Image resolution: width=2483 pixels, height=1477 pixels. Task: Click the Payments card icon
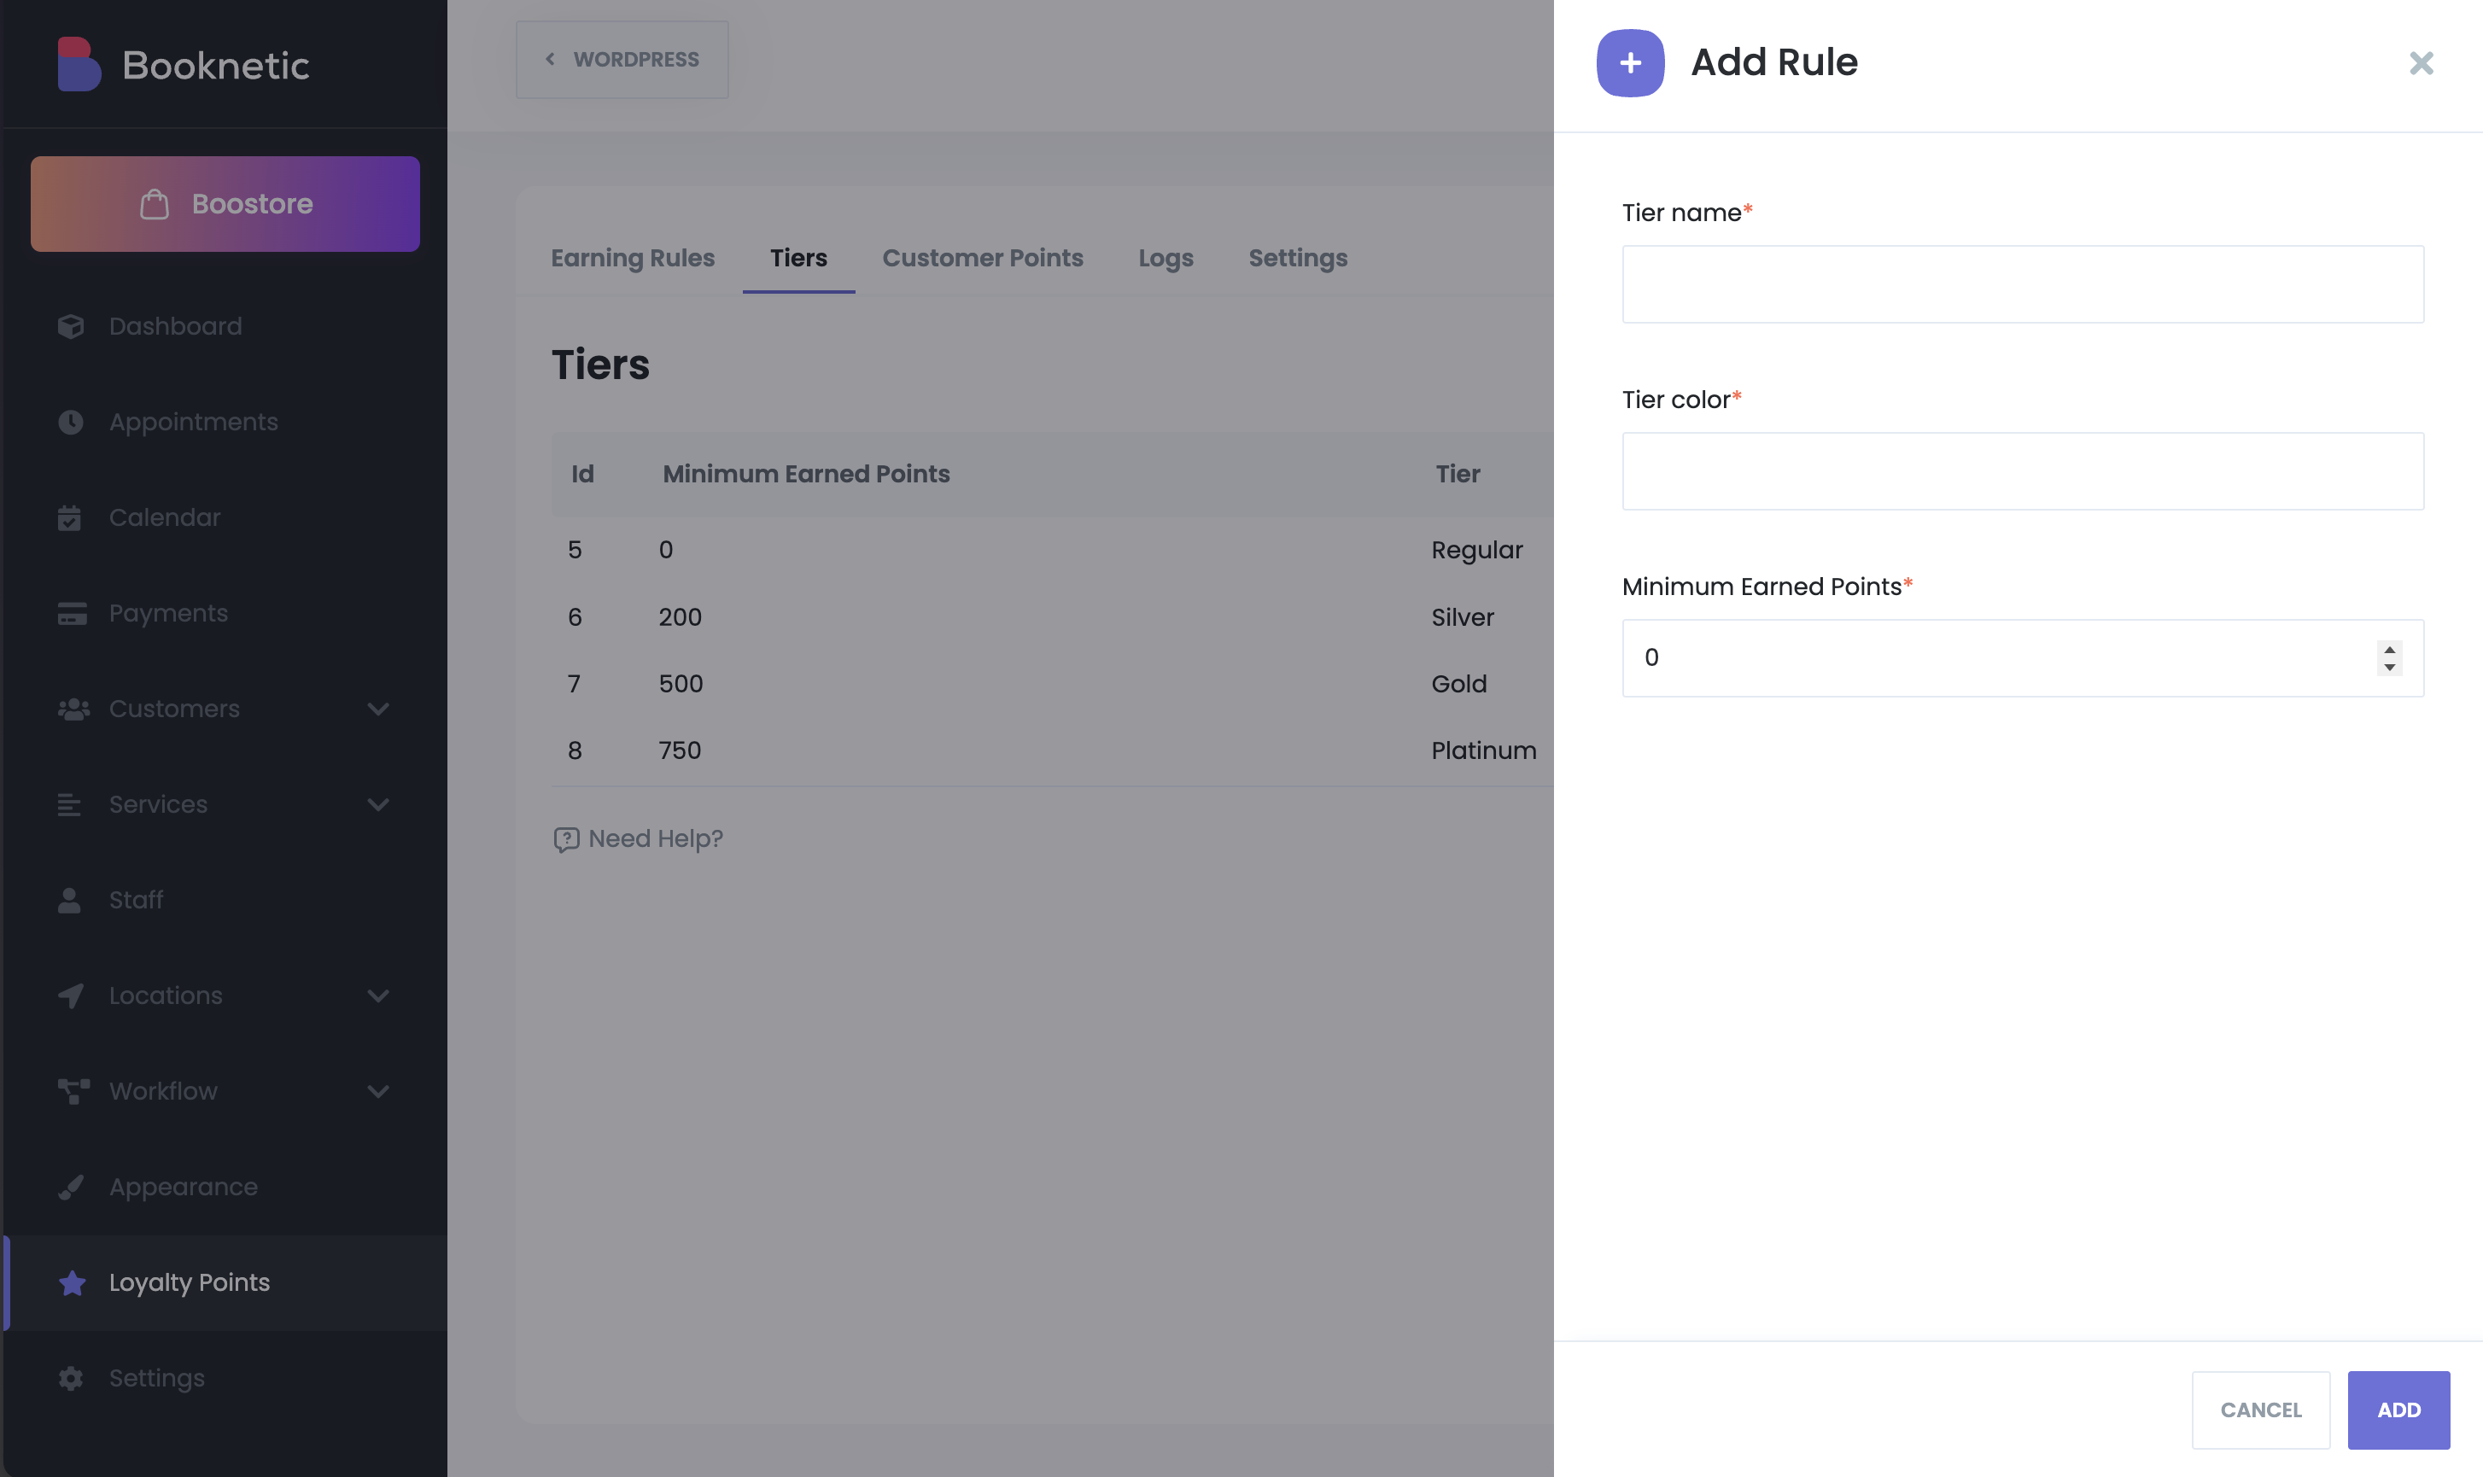click(72, 613)
